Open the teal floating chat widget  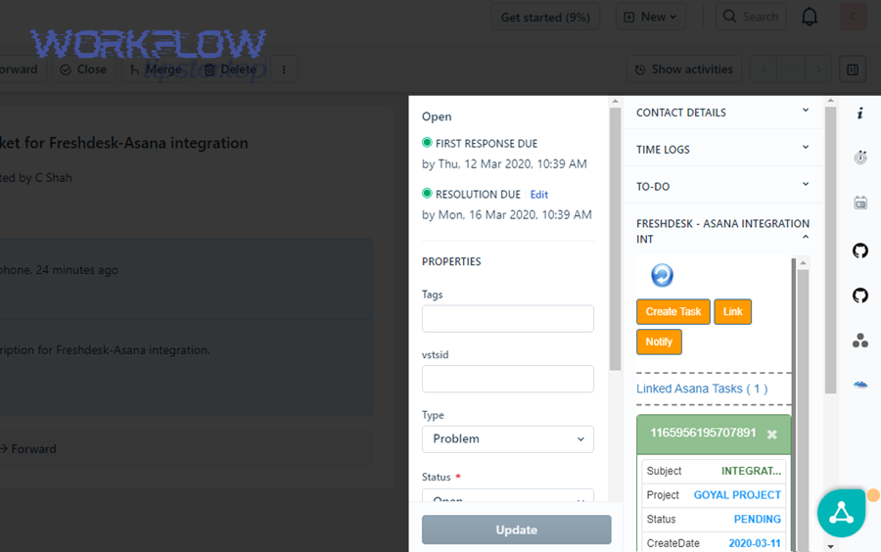point(841,513)
